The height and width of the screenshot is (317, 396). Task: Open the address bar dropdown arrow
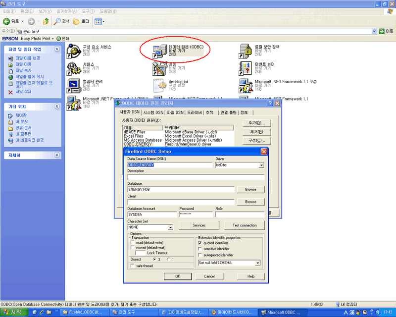pyautogui.click(x=374, y=31)
